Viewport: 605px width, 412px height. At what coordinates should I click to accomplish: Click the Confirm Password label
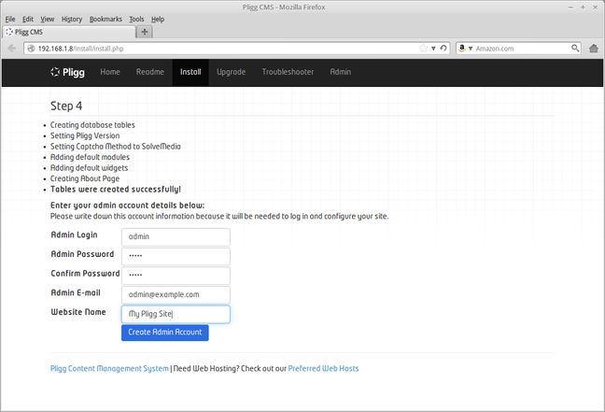(85, 274)
